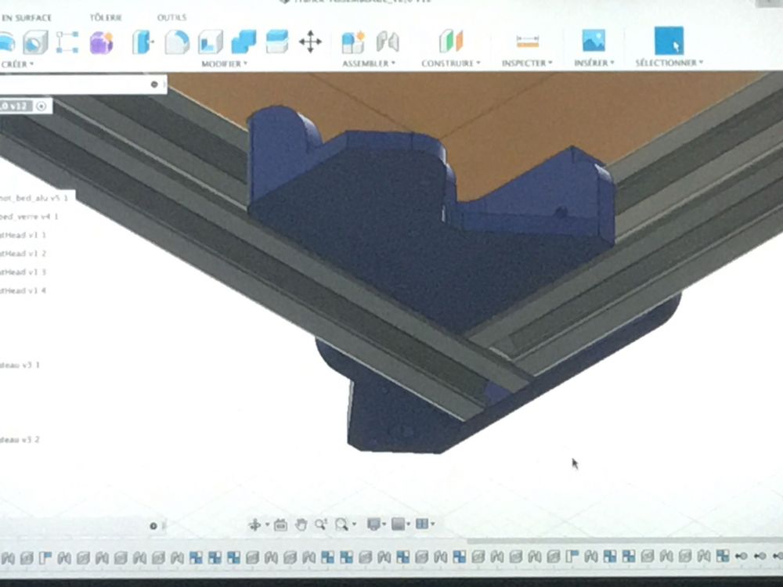The width and height of the screenshot is (783, 587).
Task: Select the Offset Plane construct icon
Action: [451, 41]
